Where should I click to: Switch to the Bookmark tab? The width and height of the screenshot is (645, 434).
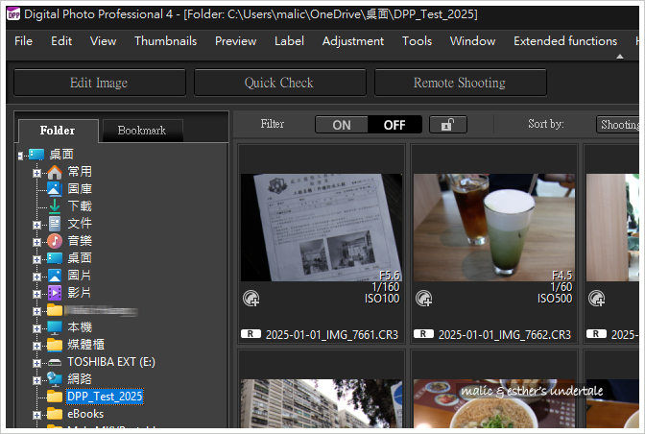[x=142, y=131]
